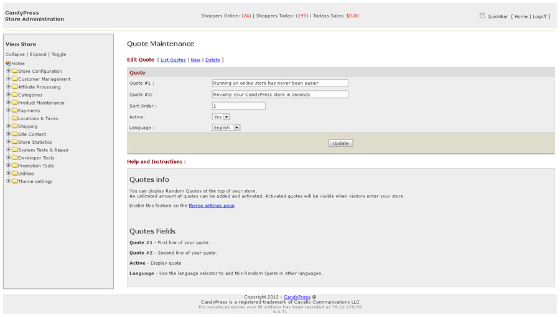Expand the Product Maintenance tree node

[x=9, y=102]
